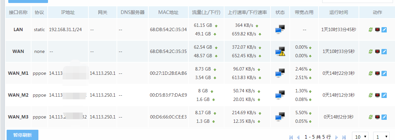Click the refresh icon in WAN_M3 row

tap(370, 117)
